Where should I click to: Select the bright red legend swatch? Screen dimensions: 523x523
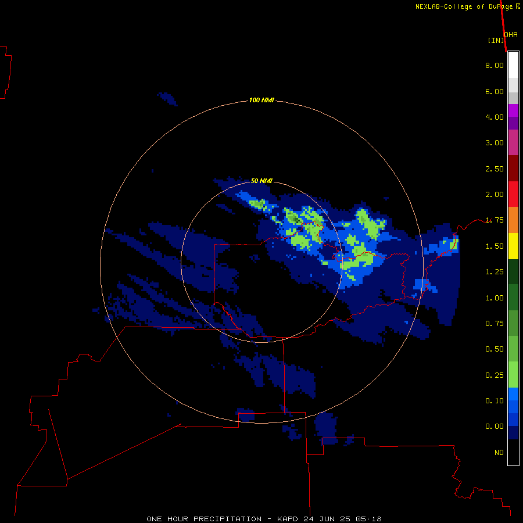(513, 194)
